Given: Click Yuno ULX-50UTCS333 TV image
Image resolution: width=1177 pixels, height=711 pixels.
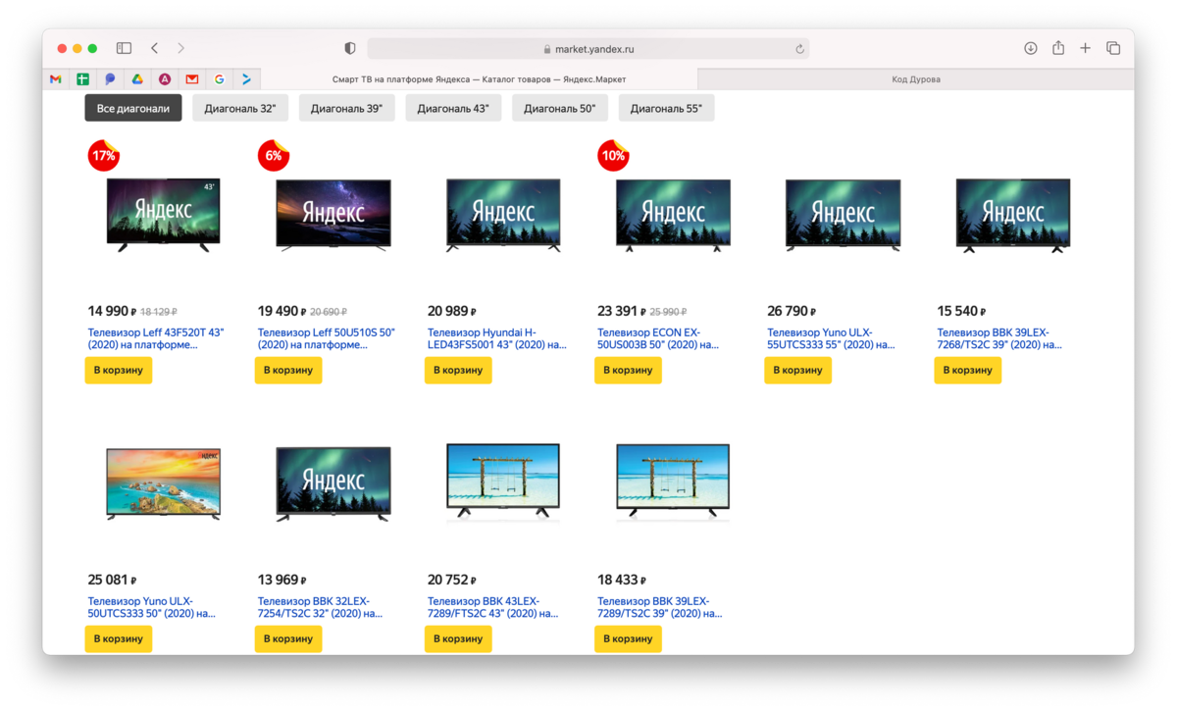Looking at the screenshot, I should click(164, 482).
